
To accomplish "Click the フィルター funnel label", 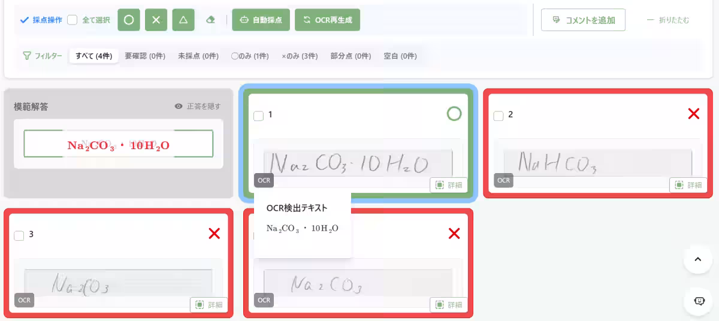I will (x=42, y=56).
